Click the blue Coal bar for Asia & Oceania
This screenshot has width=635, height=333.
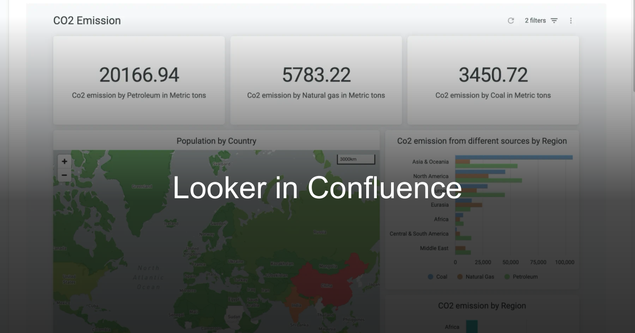pyautogui.click(x=514, y=157)
